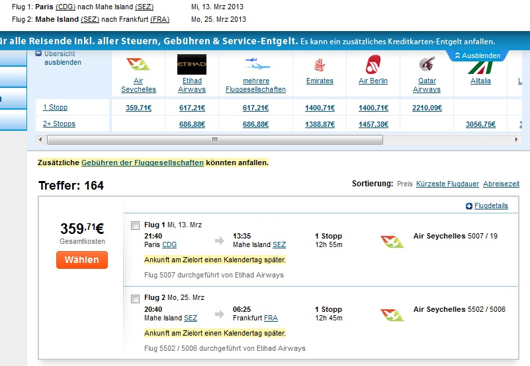Screen dimensions: 530x366
Task: Select Qatar Airways price 2210,09€
Action: pyautogui.click(x=427, y=108)
